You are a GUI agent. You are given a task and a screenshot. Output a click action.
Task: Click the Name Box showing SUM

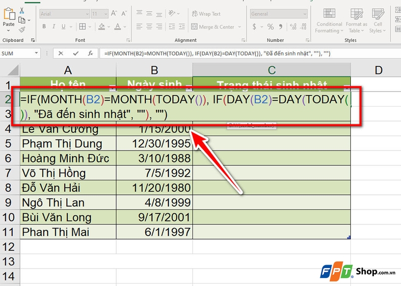[17, 53]
